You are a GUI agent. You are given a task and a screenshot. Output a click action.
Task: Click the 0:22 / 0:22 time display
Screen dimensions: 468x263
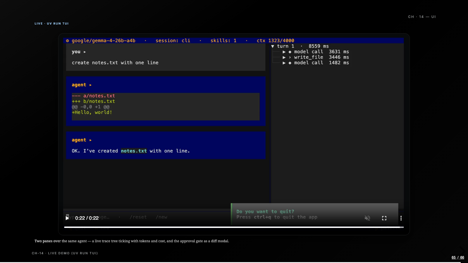coord(87,218)
